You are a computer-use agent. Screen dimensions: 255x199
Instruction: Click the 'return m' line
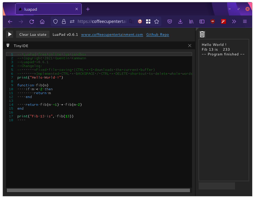42,93
